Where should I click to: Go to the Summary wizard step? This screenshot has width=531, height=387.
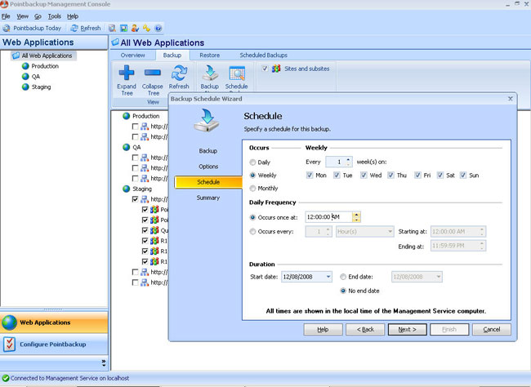(208, 198)
